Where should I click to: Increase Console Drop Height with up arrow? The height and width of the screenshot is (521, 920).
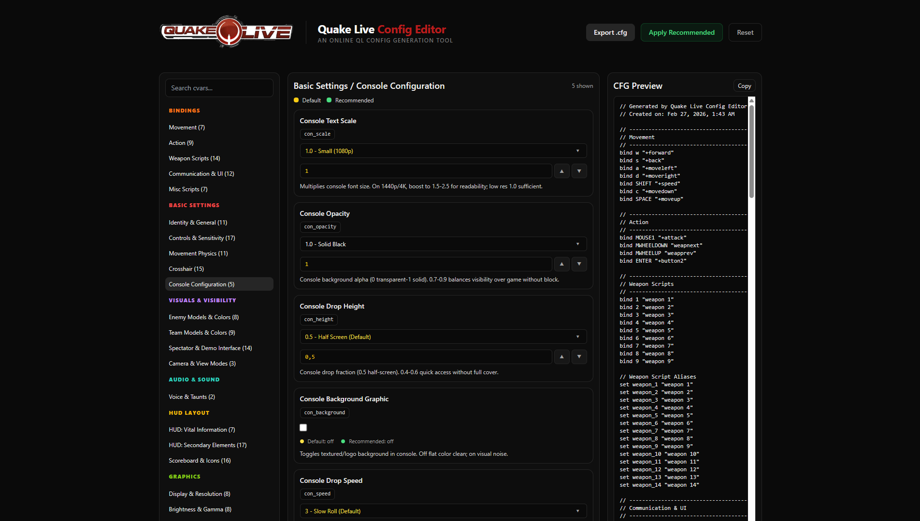tap(561, 357)
